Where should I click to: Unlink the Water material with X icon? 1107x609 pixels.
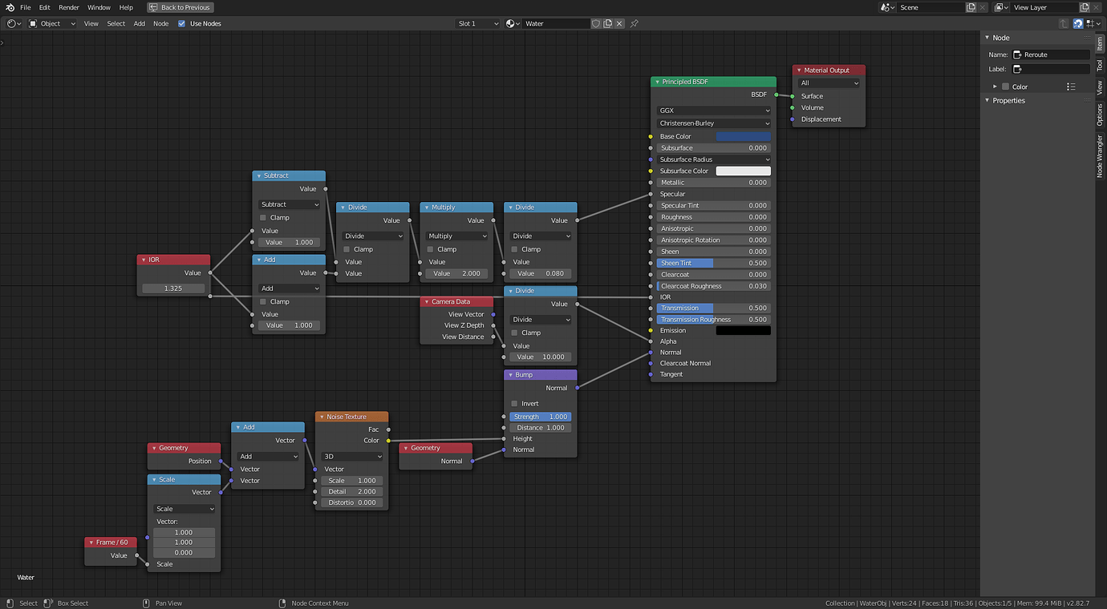click(620, 23)
